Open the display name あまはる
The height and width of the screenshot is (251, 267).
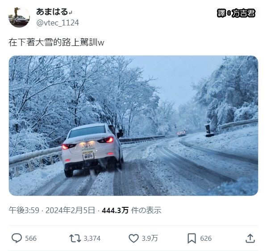click(52, 12)
